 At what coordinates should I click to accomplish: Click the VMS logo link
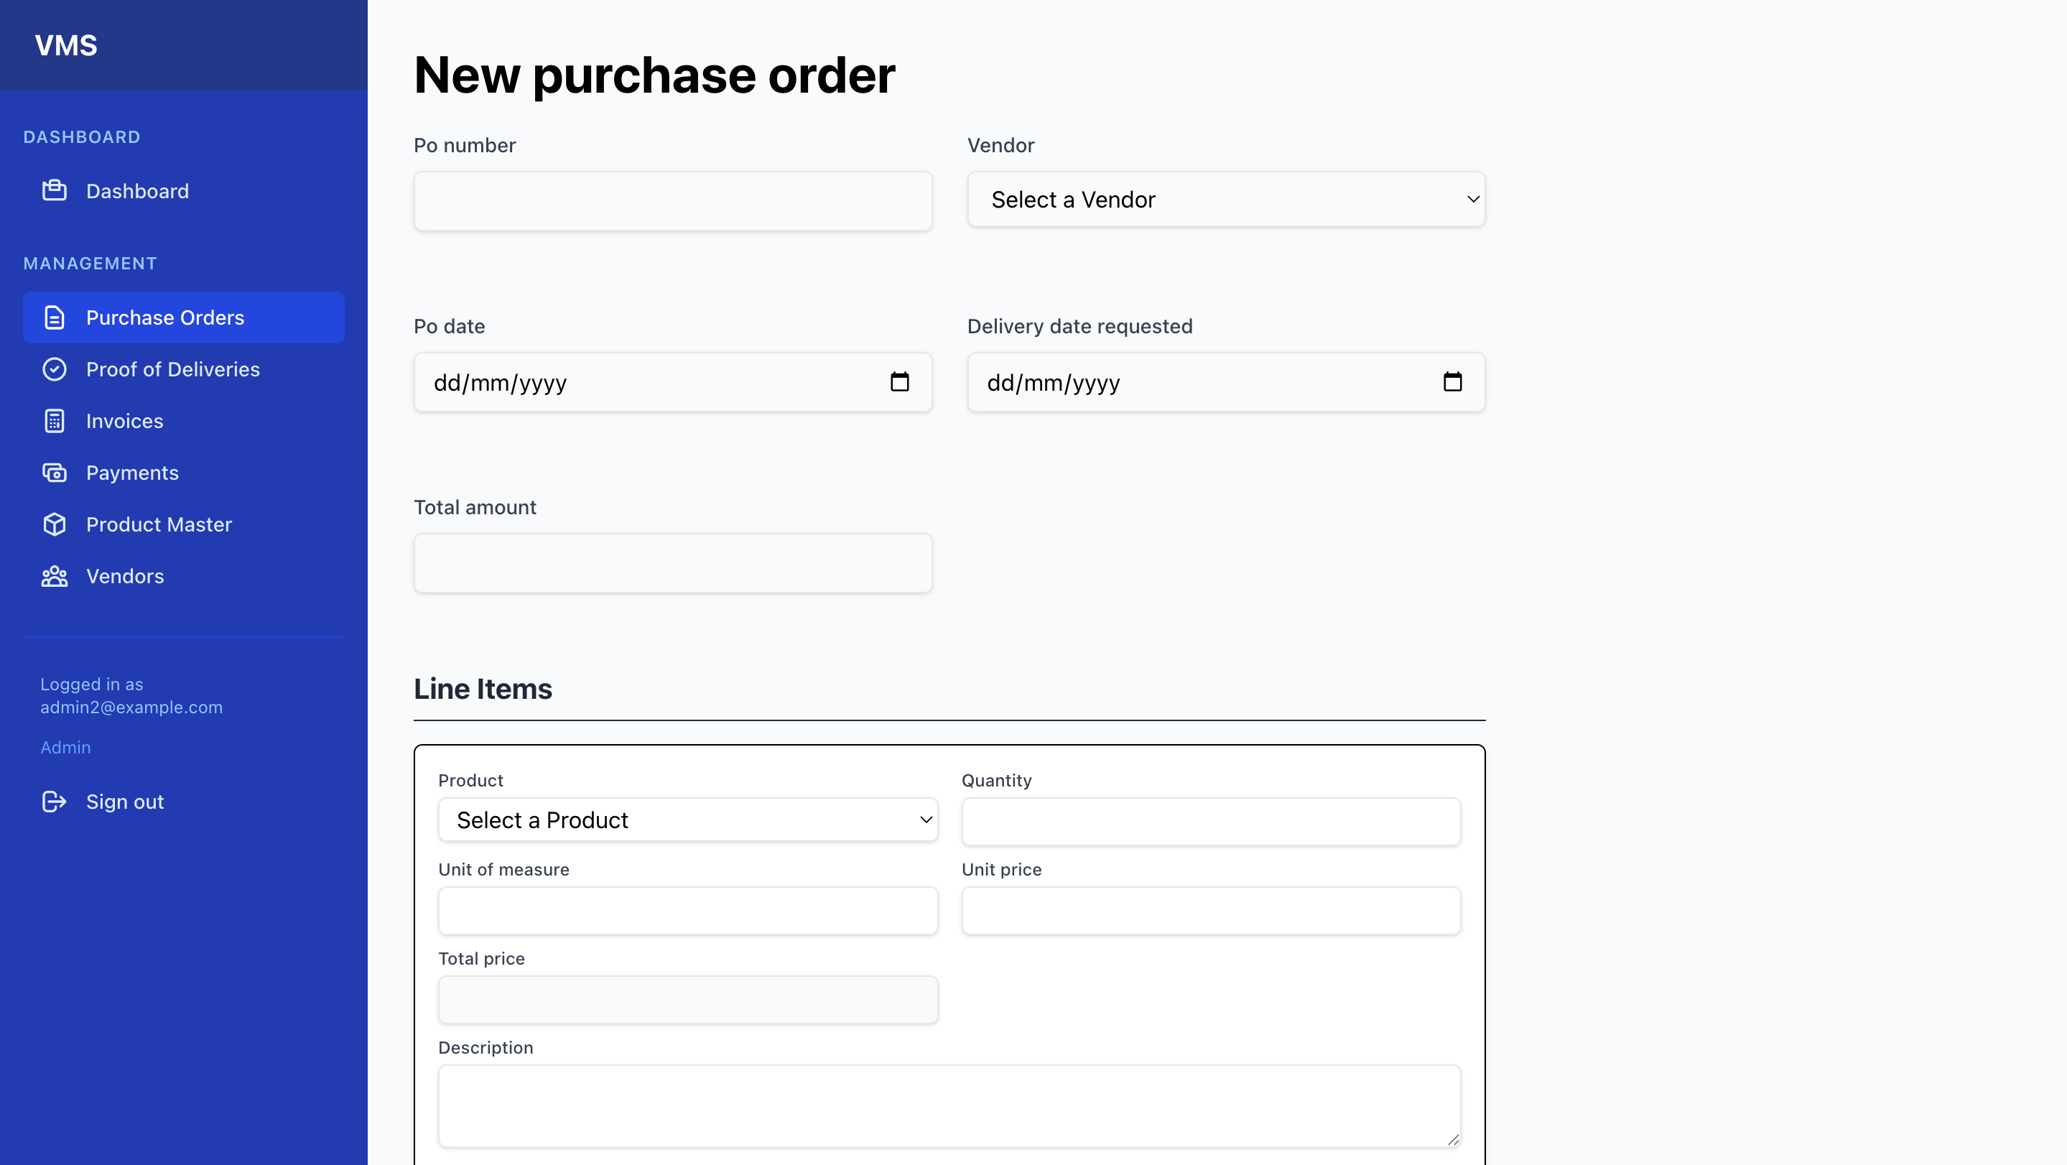(66, 46)
